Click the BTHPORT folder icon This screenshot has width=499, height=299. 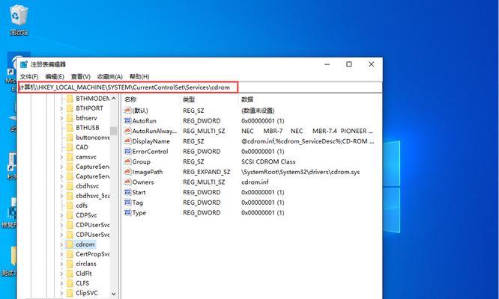coord(70,108)
